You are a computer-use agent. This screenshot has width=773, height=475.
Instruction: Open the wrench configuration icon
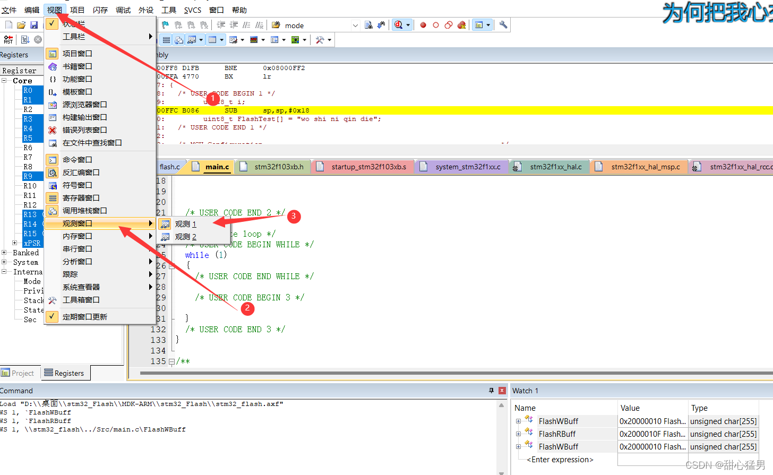tap(503, 25)
